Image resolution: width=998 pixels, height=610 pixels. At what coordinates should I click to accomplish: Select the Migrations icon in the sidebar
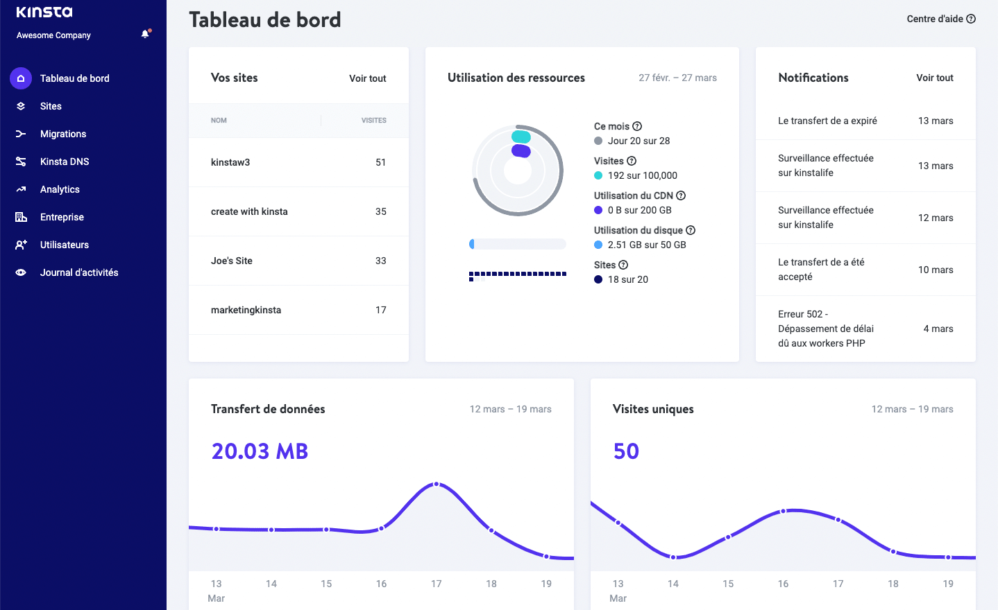tap(21, 134)
